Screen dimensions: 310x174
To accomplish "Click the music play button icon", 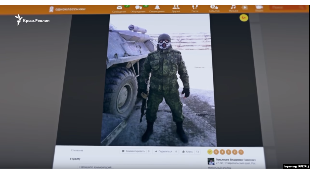I will point(245,8).
